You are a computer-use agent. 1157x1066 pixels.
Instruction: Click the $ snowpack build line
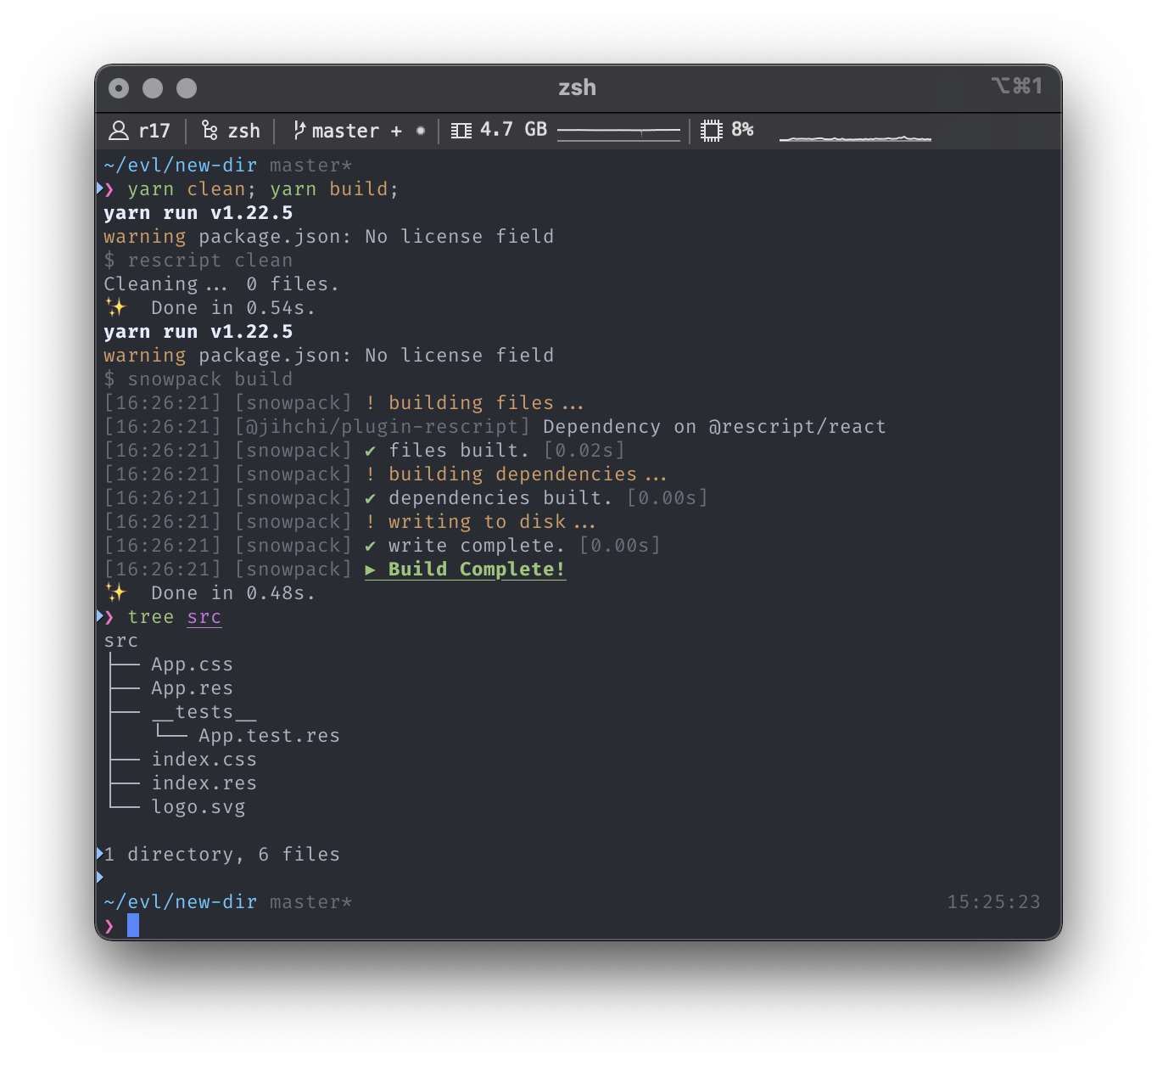click(x=198, y=379)
